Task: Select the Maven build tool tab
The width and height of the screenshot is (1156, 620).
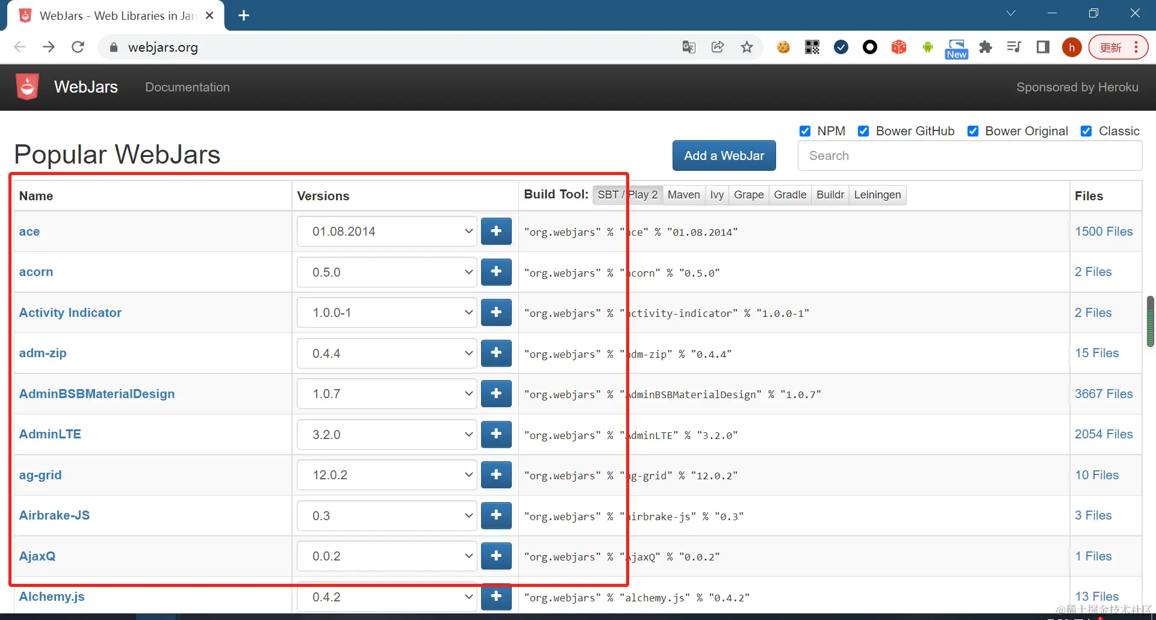Action: [x=683, y=195]
